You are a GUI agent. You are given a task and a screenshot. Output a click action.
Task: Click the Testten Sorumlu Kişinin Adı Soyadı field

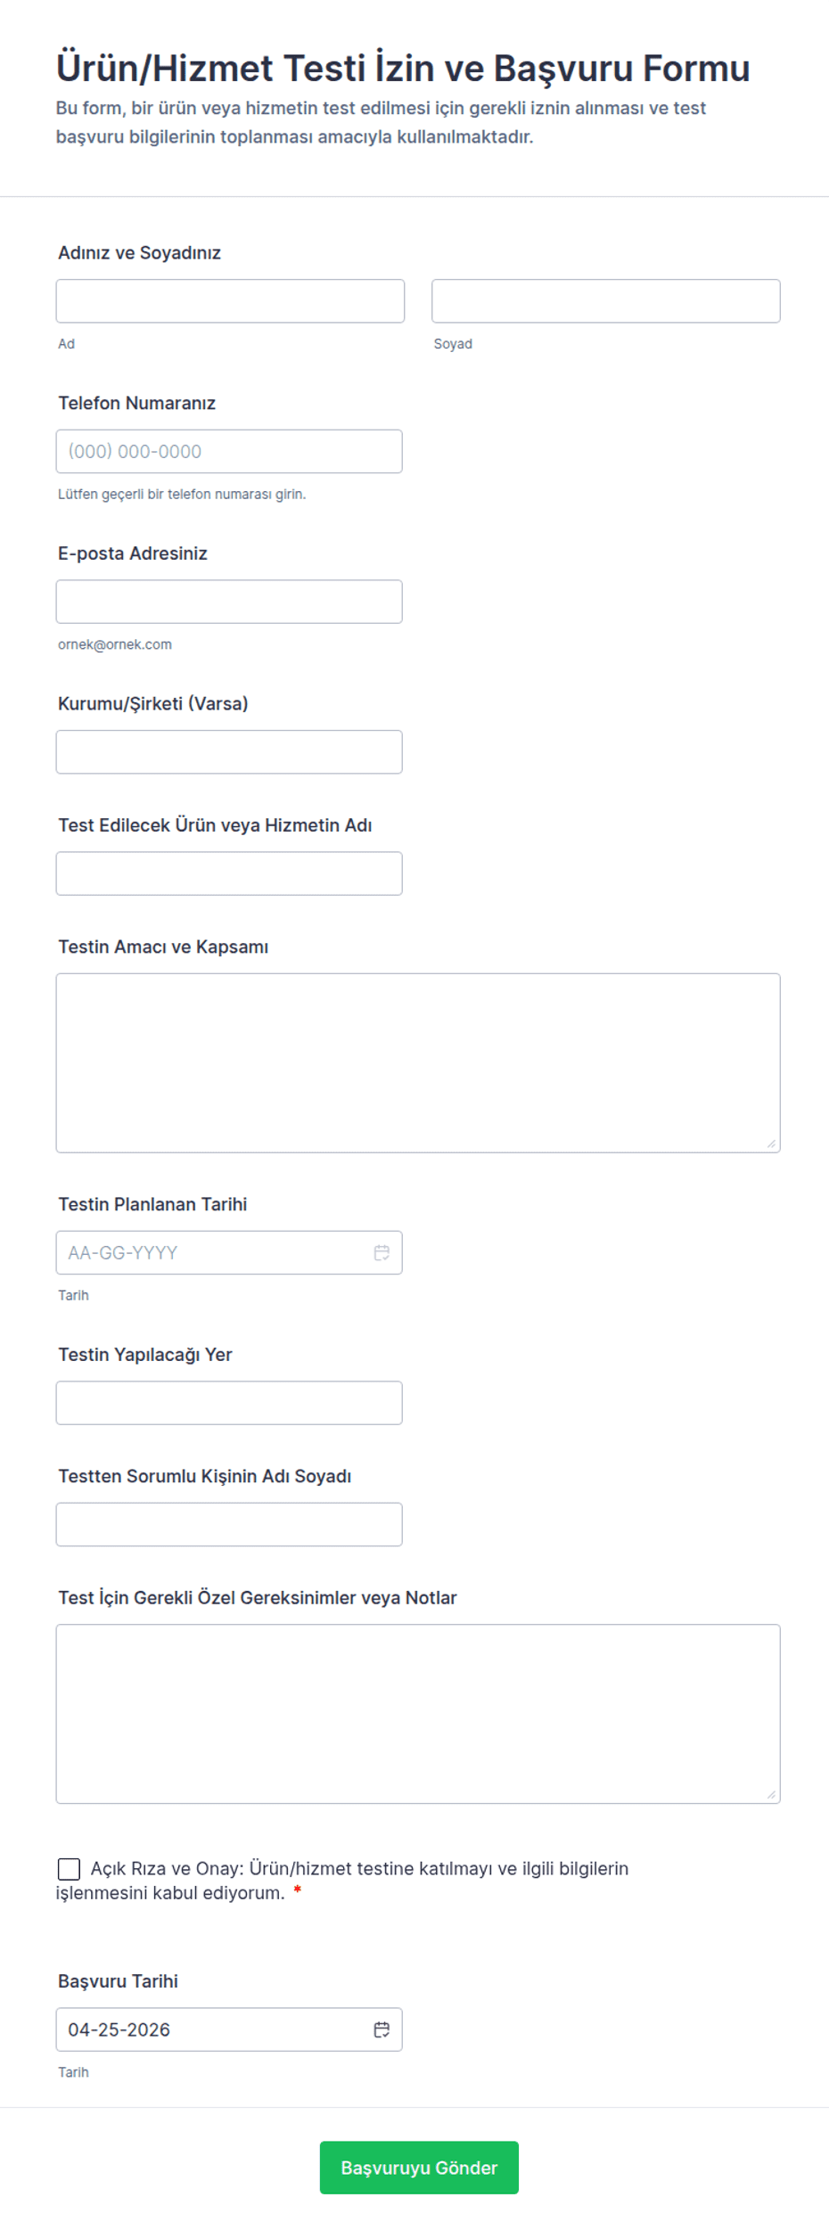tap(229, 1524)
